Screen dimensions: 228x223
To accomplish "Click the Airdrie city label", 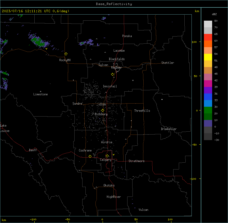I will point(107,142).
